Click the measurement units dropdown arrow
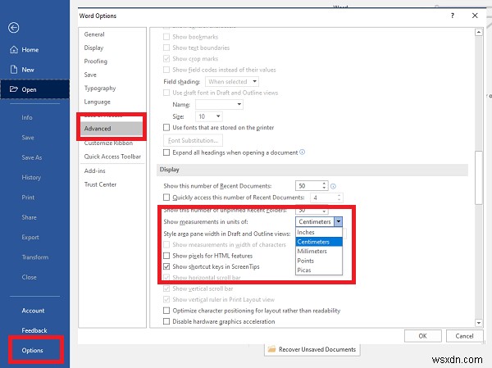The width and height of the screenshot is (492, 368). tap(338, 221)
